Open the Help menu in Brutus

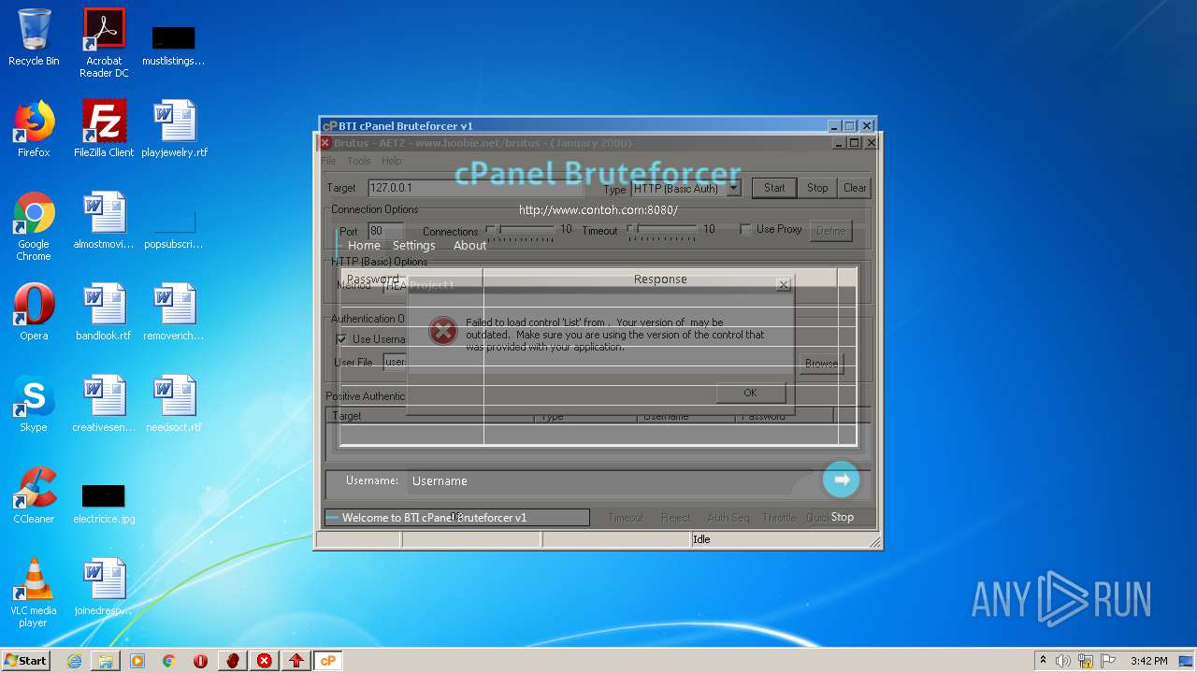(391, 161)
